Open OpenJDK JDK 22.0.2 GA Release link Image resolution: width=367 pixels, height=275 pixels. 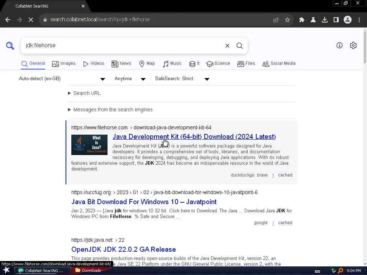tap(124, 250)
